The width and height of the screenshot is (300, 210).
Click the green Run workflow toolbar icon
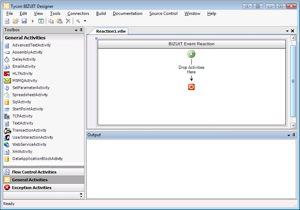pos(41,21)
